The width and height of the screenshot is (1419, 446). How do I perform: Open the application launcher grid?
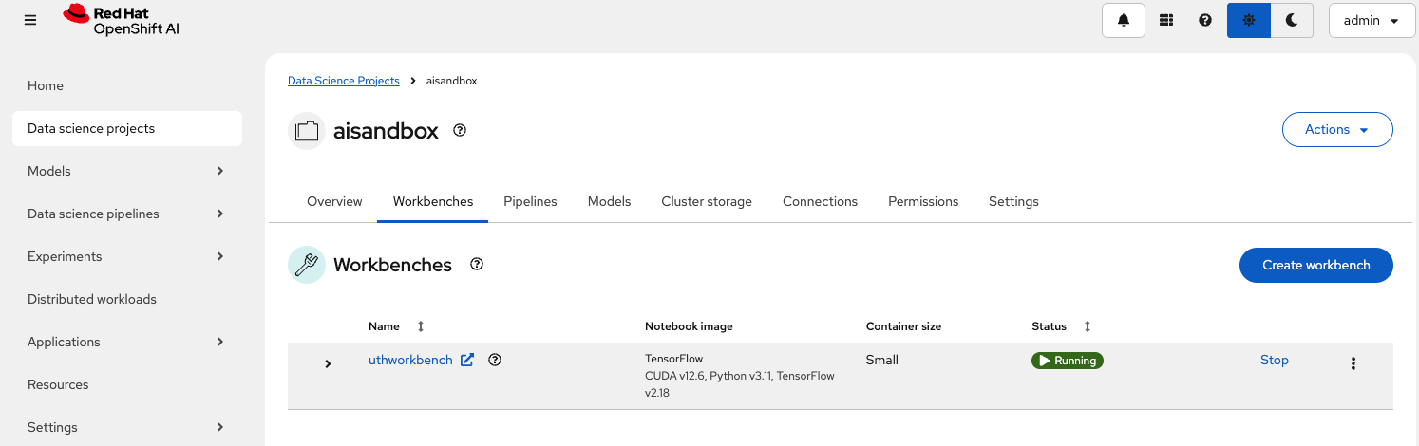[1166, 20]
